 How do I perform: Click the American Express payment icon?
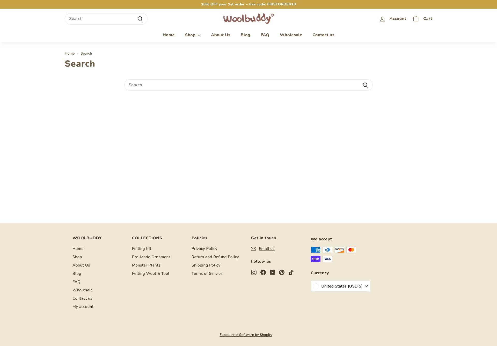coord(316,250)
